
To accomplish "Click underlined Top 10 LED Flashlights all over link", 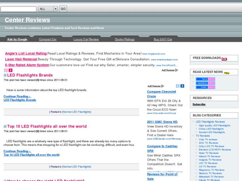I will (32, 155).
